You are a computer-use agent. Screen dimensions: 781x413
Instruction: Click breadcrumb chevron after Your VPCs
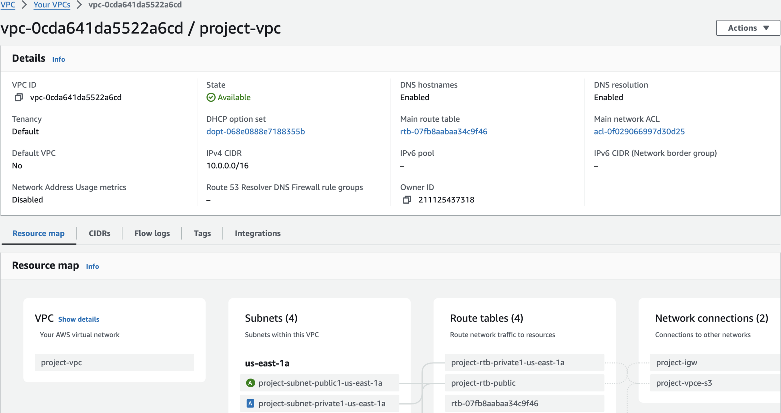tap(79, 5)
